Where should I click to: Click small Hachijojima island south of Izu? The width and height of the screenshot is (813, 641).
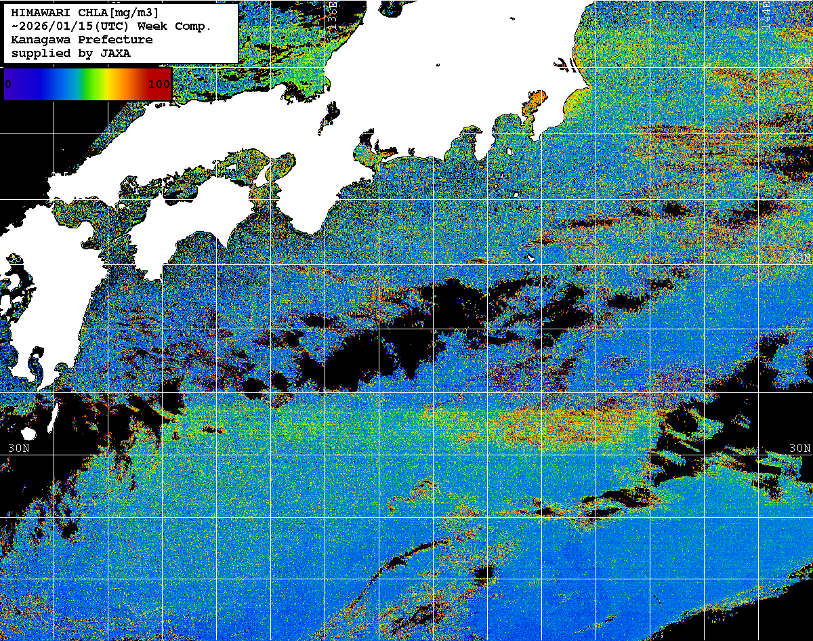point(532,258)
